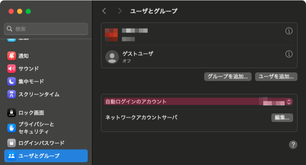Viewport: 306px width, 165px height.
Task: Click 編集... for ネットワークアカウントサーバ
Action: point(282,118)
